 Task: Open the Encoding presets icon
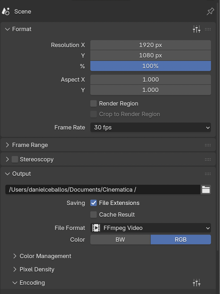pos(197,283)
